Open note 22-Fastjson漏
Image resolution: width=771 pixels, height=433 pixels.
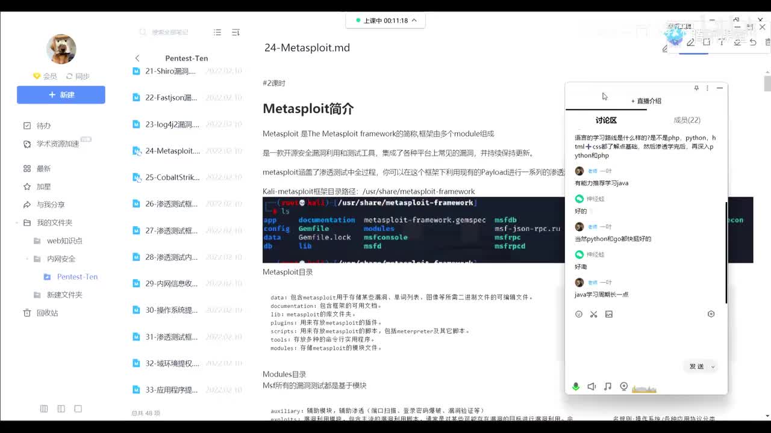point(187,97)
